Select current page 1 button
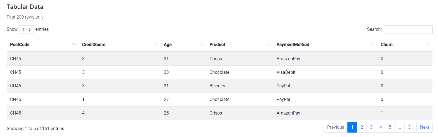This screenshot has width=438, height=137. tap(352, 127)
